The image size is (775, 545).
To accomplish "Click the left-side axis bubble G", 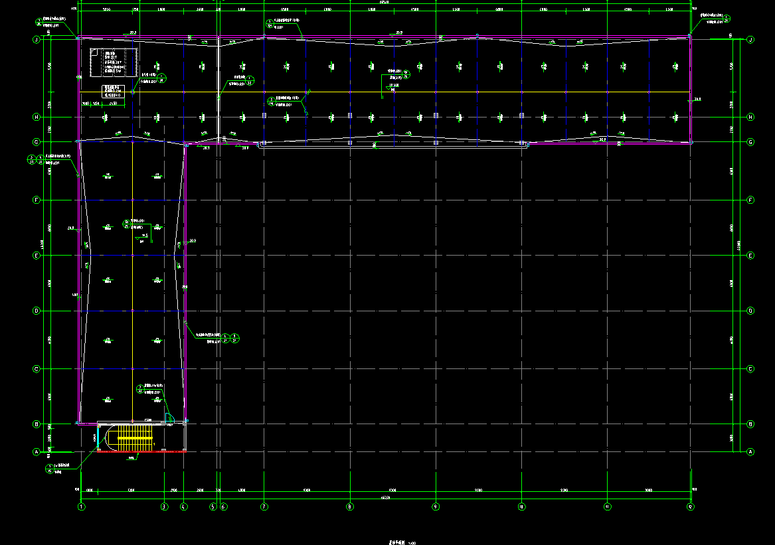I will 36,141.
